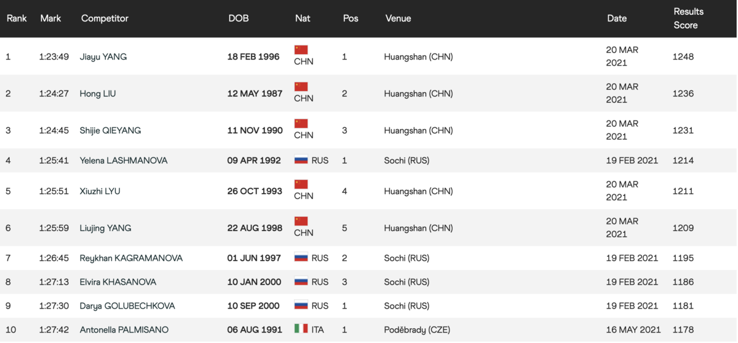Sort by the Mark column header
The height and width of the screenshot is (343, 738).
coord(50,18)
